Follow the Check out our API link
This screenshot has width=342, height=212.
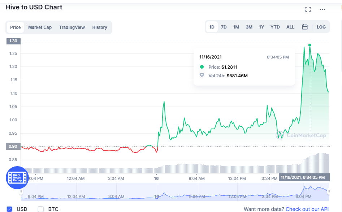[x=307, y=209]
